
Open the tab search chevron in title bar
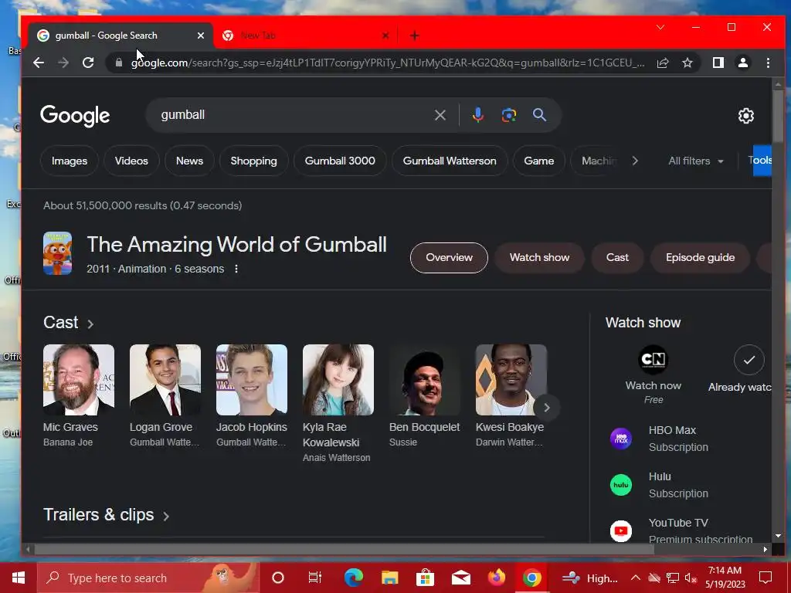click(x=660, y=27)
